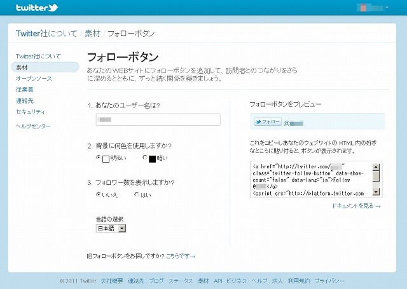Open the 日本語 language dropdown
The image size is (407, 289).
coord(111,229)
